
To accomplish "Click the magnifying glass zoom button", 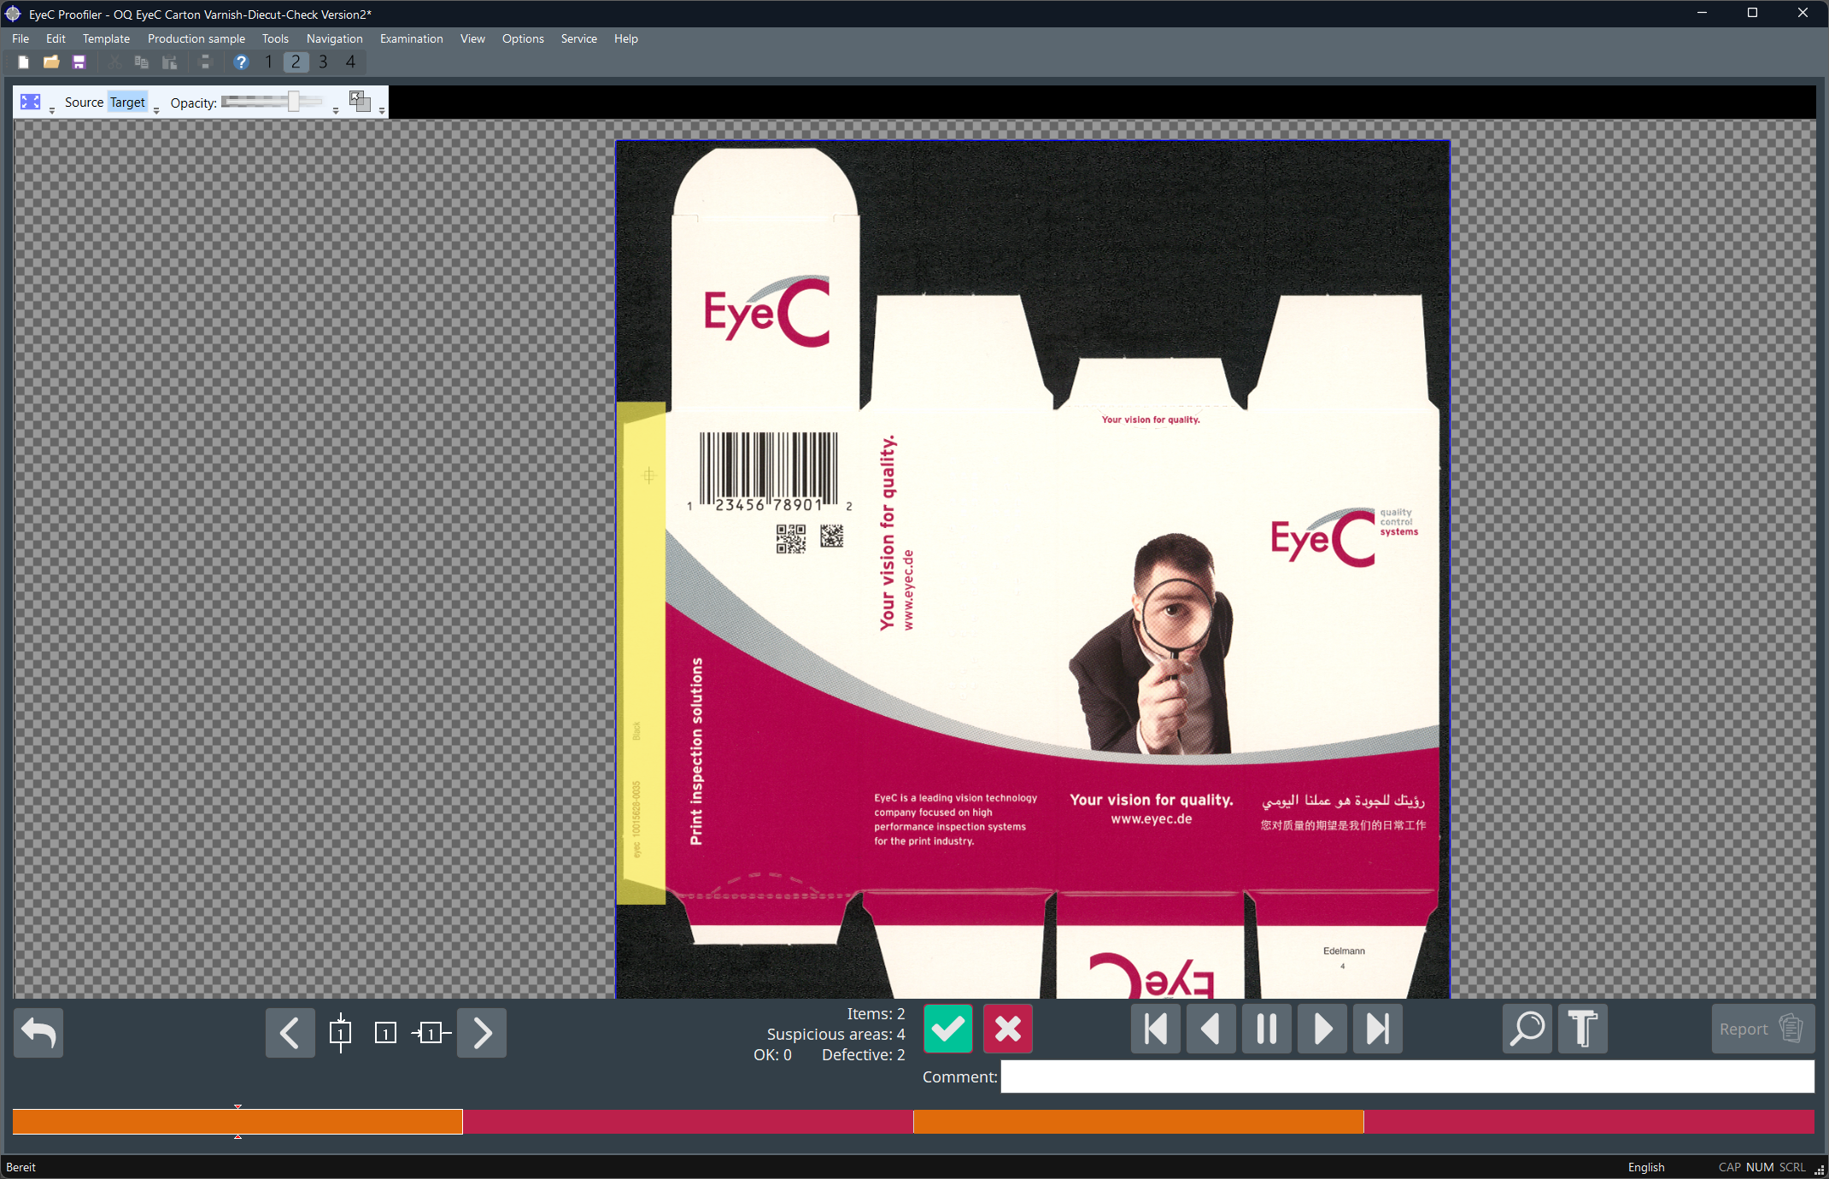I will (1527, 1029).
